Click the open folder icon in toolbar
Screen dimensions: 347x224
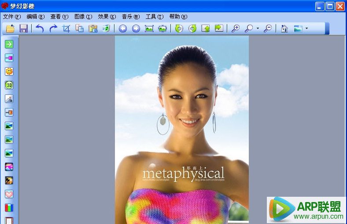click(10, 29)
